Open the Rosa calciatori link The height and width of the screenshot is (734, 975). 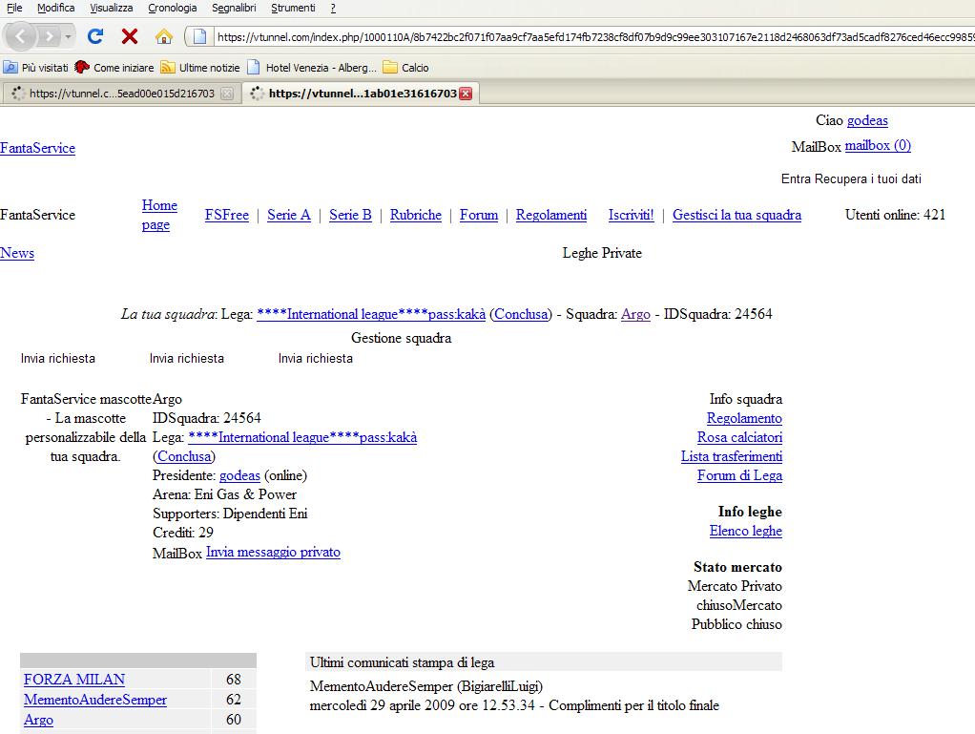pyautogui.click(x=739, y=437)
